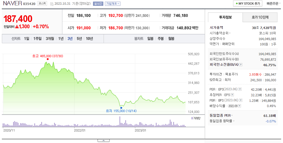Screen dimensions: 283x143
Task: Select the 10년 line chart period
Action: coord(89,39)
